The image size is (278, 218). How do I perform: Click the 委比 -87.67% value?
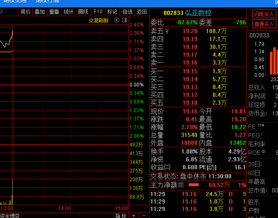pos(187,23)
